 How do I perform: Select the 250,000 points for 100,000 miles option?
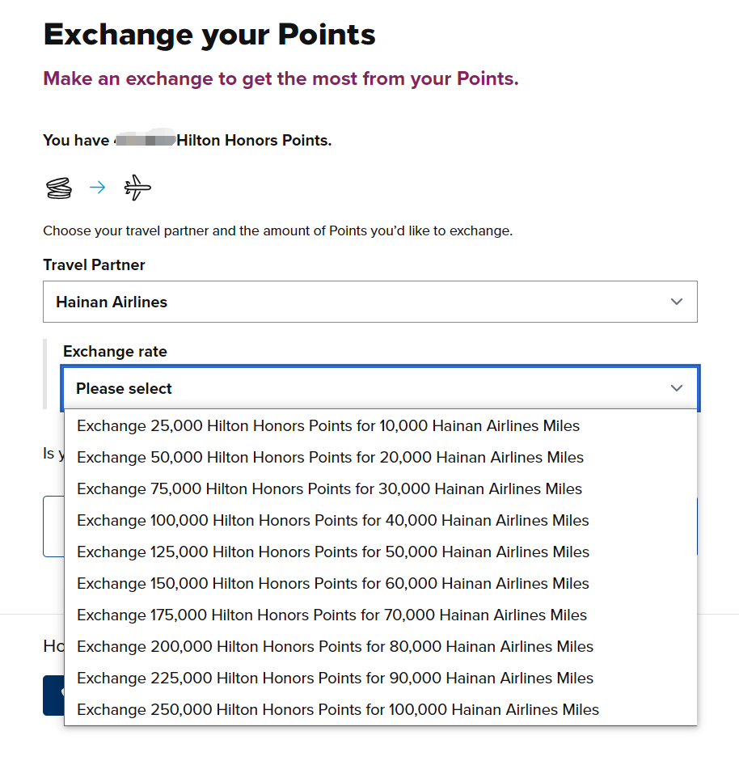(x=381, y=709)
